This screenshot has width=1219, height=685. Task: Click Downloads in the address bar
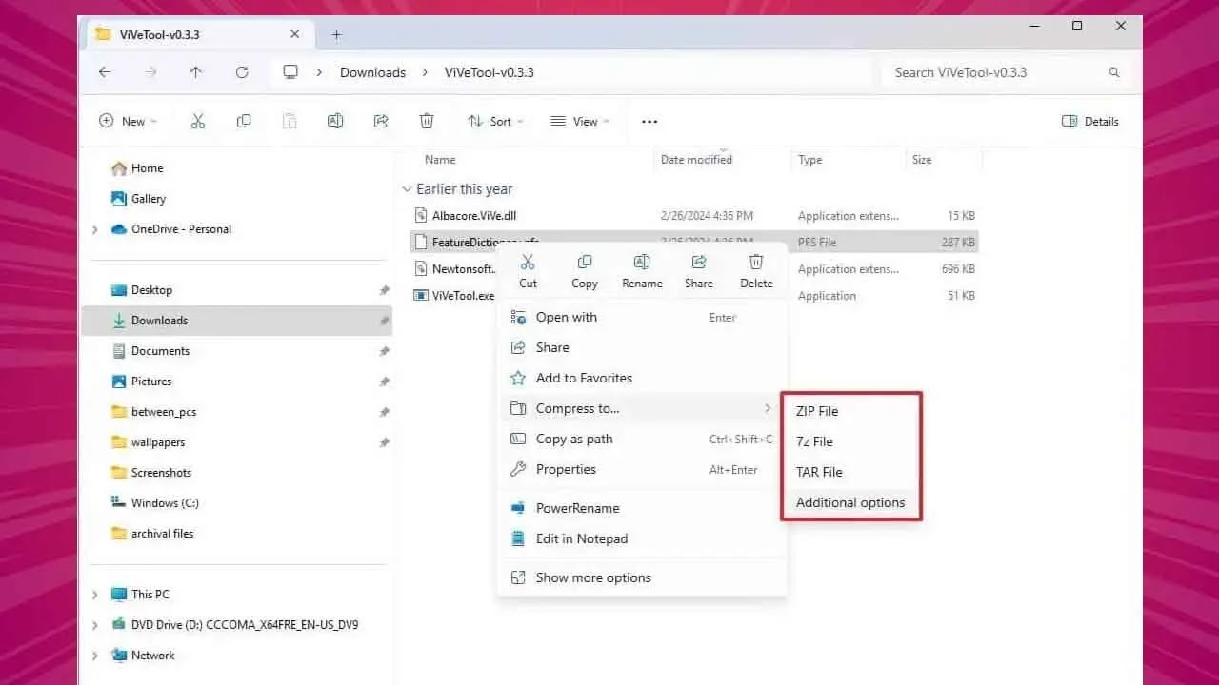(372, 72)
